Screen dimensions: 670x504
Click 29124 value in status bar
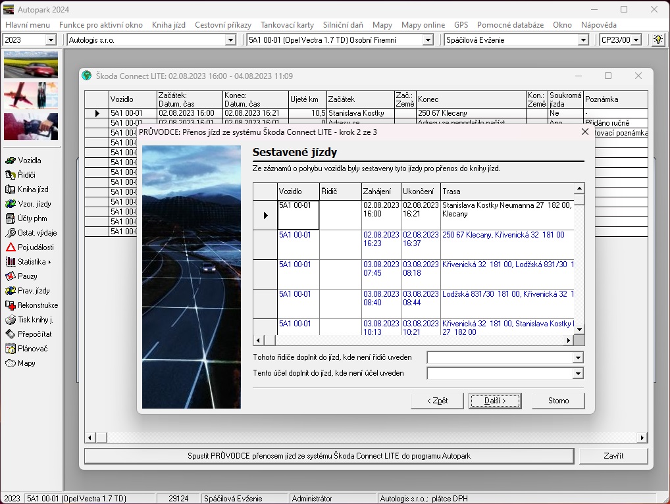click(178, 499)
